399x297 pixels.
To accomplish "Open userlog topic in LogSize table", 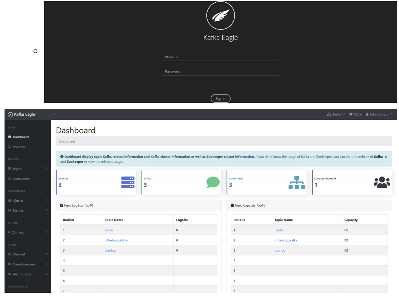I will pyautogui.click(x=110, y=251).
